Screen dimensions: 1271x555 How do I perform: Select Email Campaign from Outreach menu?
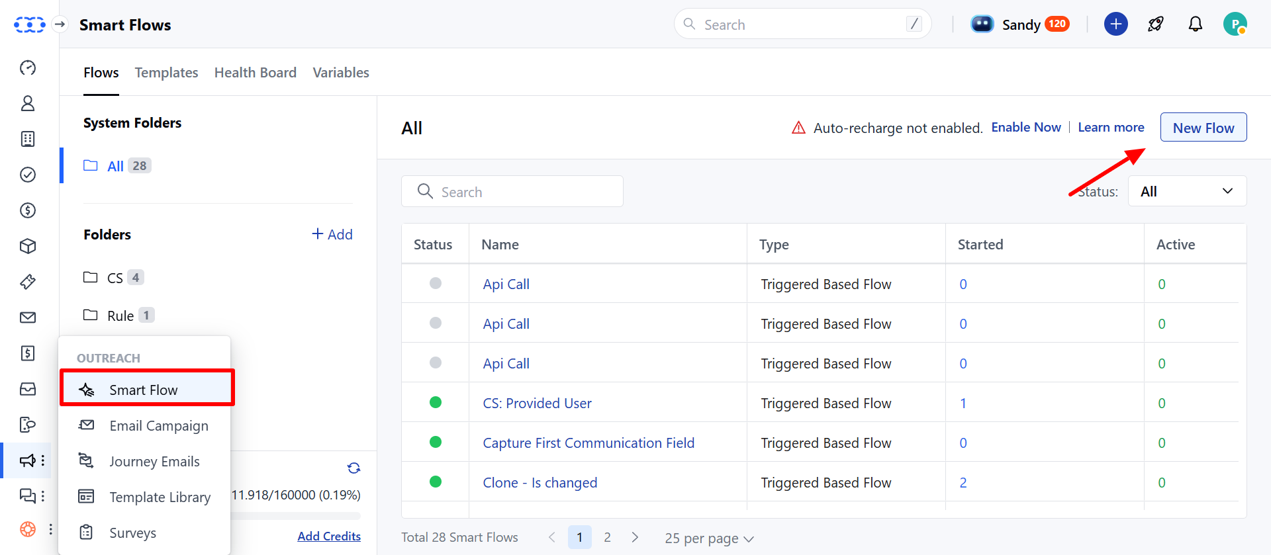(158, 426)
